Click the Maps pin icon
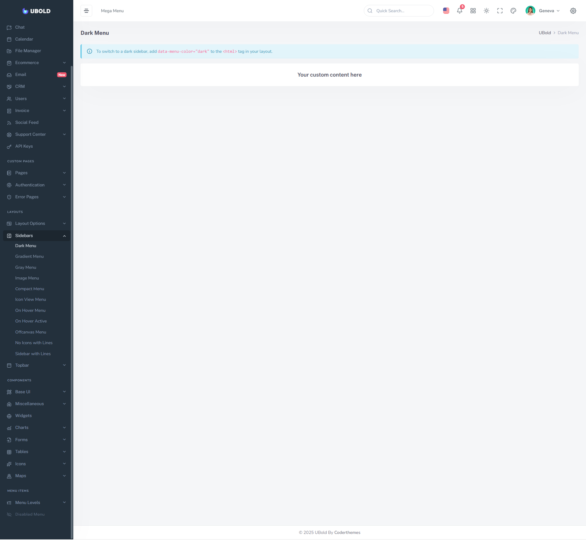586x540 pixels. pyautogui.click(x=9, y=476)
